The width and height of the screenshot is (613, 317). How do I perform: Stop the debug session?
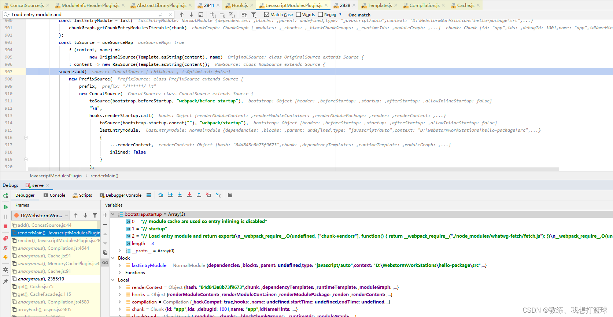(5, 226)
